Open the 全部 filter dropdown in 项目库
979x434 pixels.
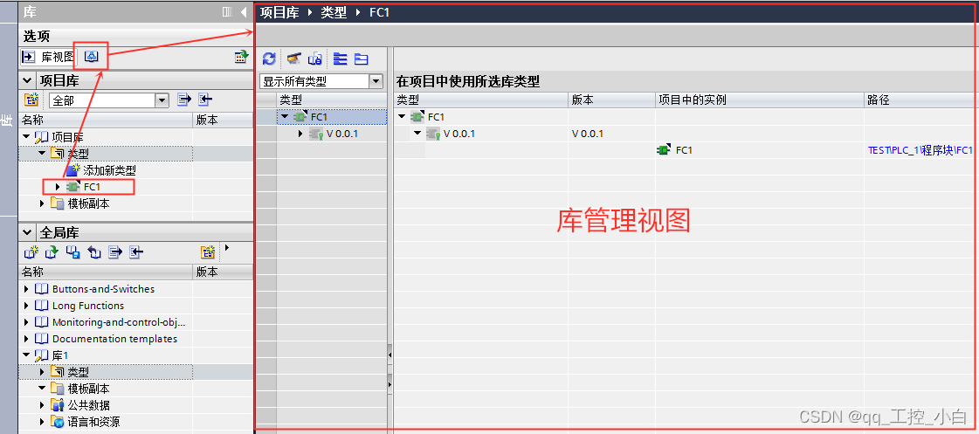click(162, 100)
